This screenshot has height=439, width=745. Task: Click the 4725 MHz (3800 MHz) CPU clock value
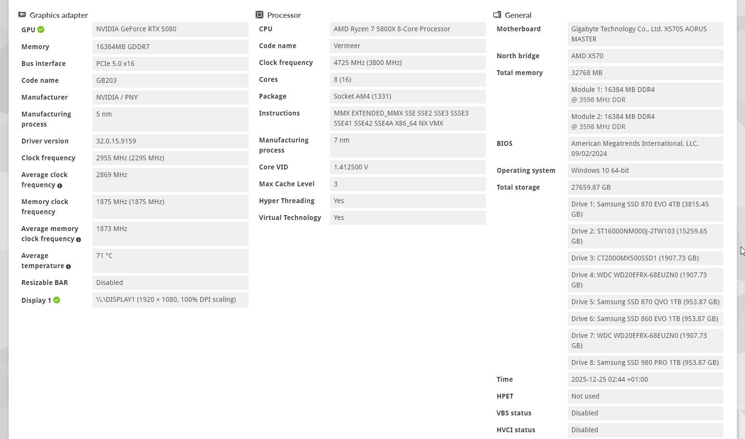coord(408,63)
